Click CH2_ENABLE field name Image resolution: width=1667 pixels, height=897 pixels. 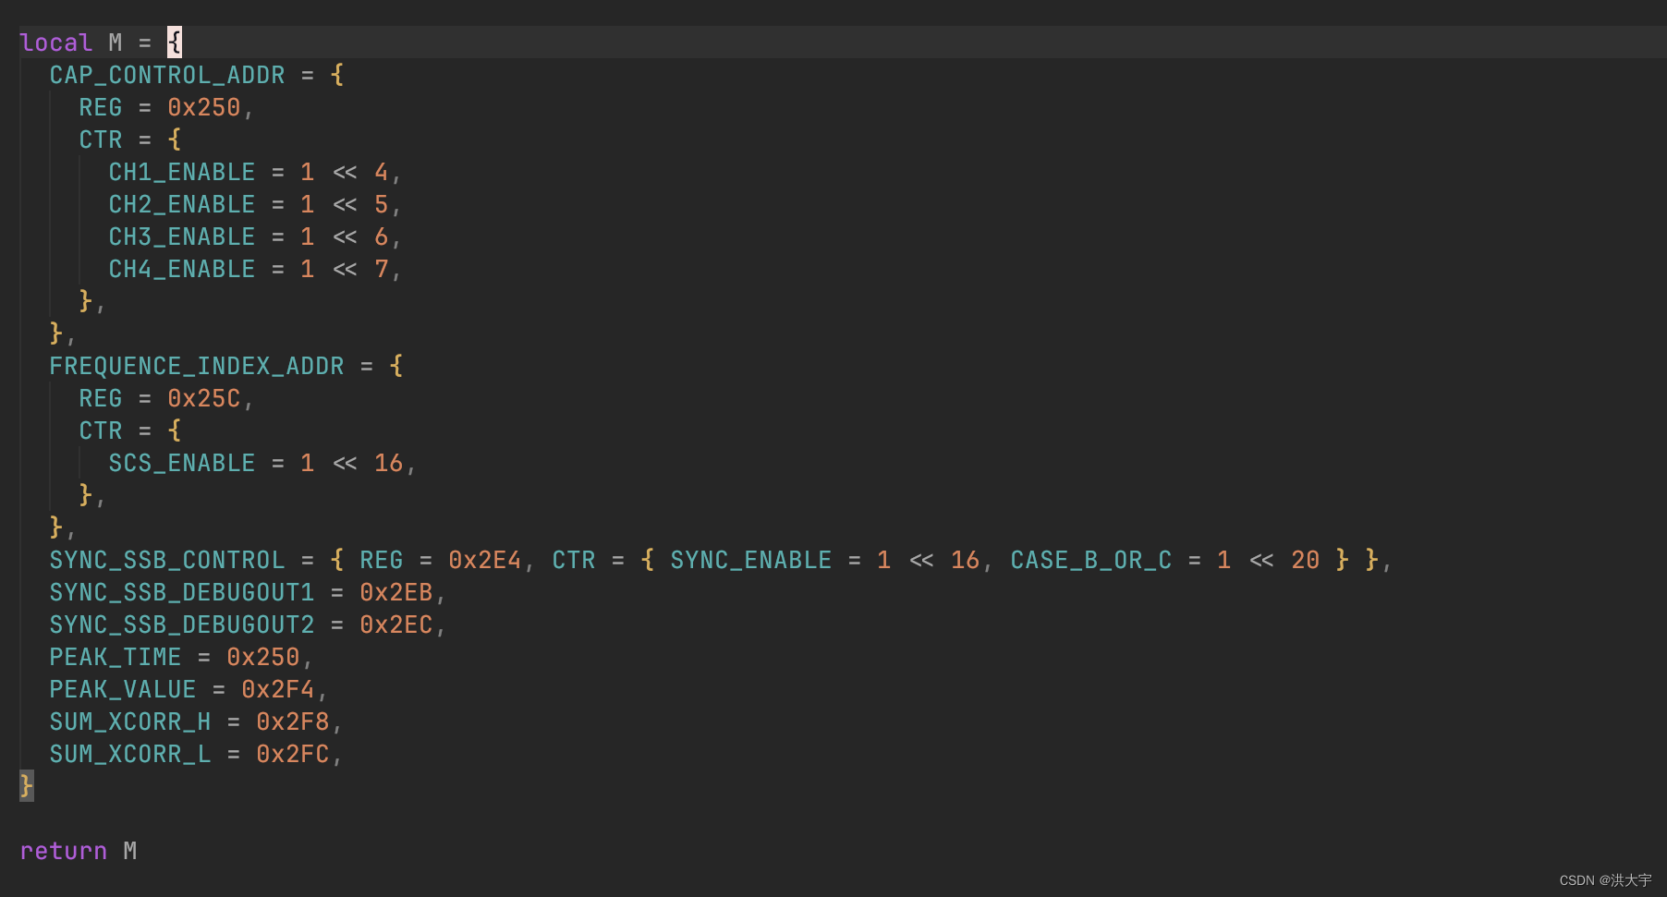tap(182, 204)
